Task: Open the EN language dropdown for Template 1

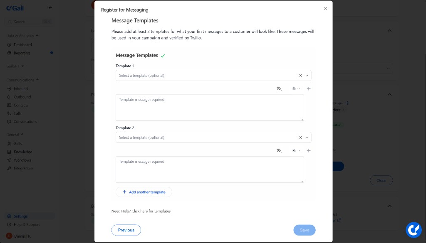Action: coord(296,88)
